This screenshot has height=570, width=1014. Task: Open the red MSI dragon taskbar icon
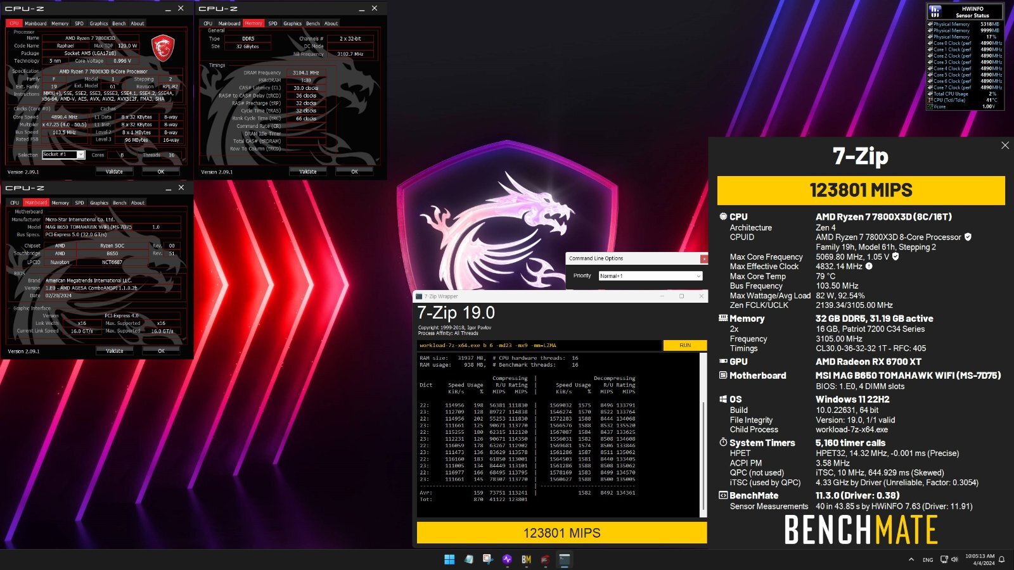(545, 559)
